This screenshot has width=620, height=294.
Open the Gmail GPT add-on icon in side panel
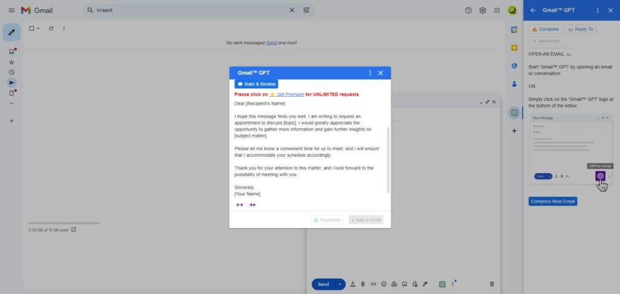(514, 113)
